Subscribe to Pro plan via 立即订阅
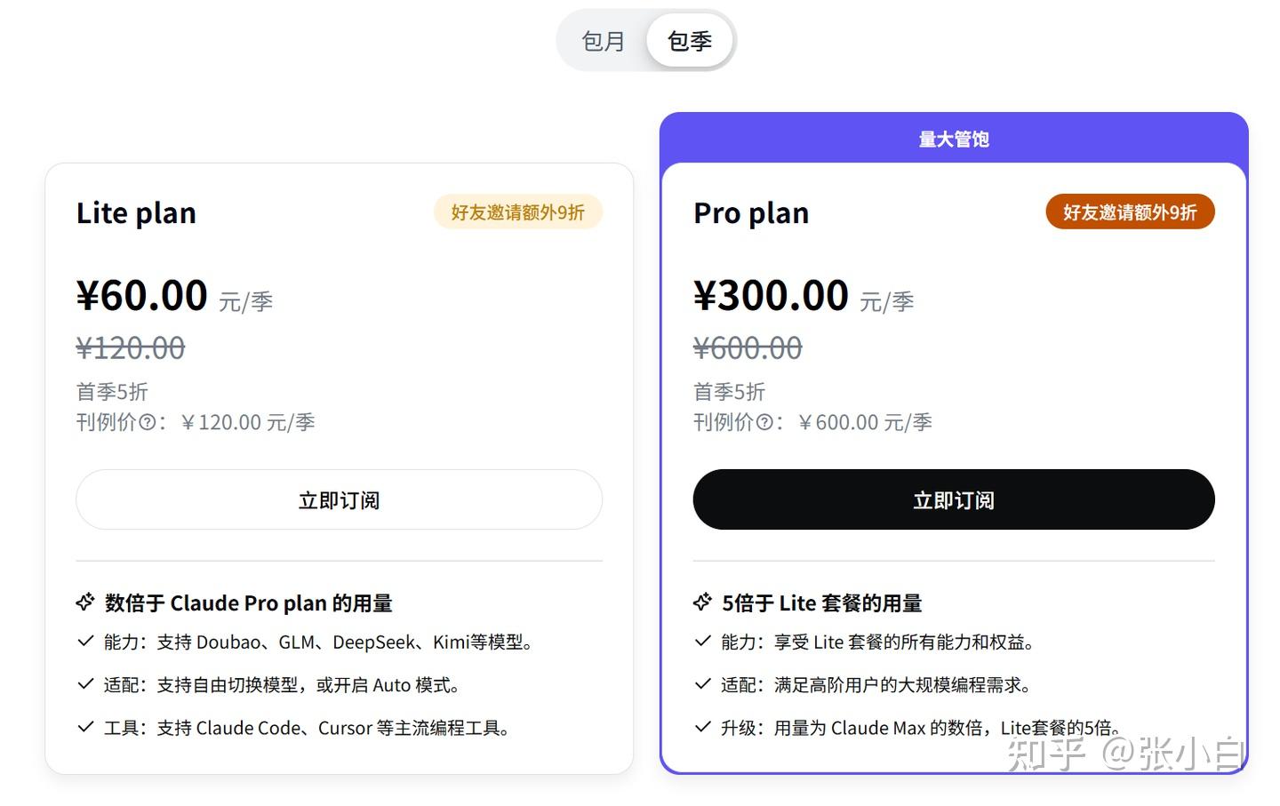The image size is (1280, 806). click(x=953, y=500)
